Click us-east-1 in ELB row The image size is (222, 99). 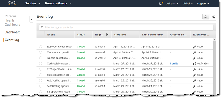[x=100, y=47]
